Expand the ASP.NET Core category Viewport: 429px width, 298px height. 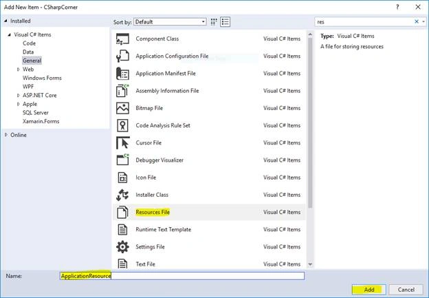tap(19, 95)
